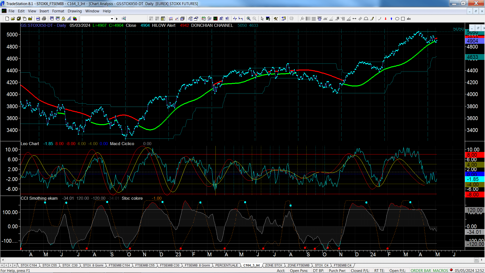Screen dimensions: 485x273
Task: Click the cyan -1.85 axis value label
Action: [x=474, y=179]
